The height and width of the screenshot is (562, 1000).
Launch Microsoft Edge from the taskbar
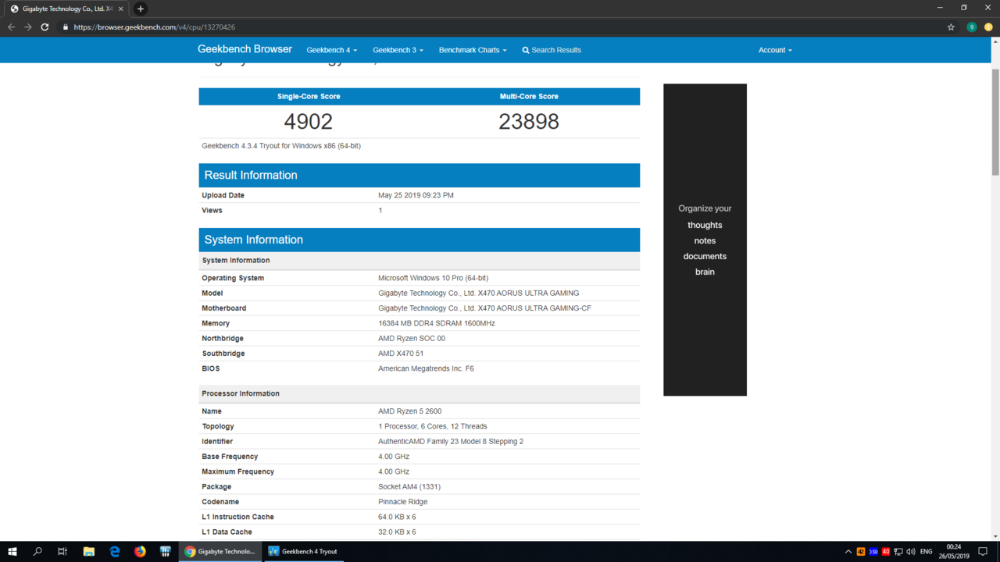(115, 551)
